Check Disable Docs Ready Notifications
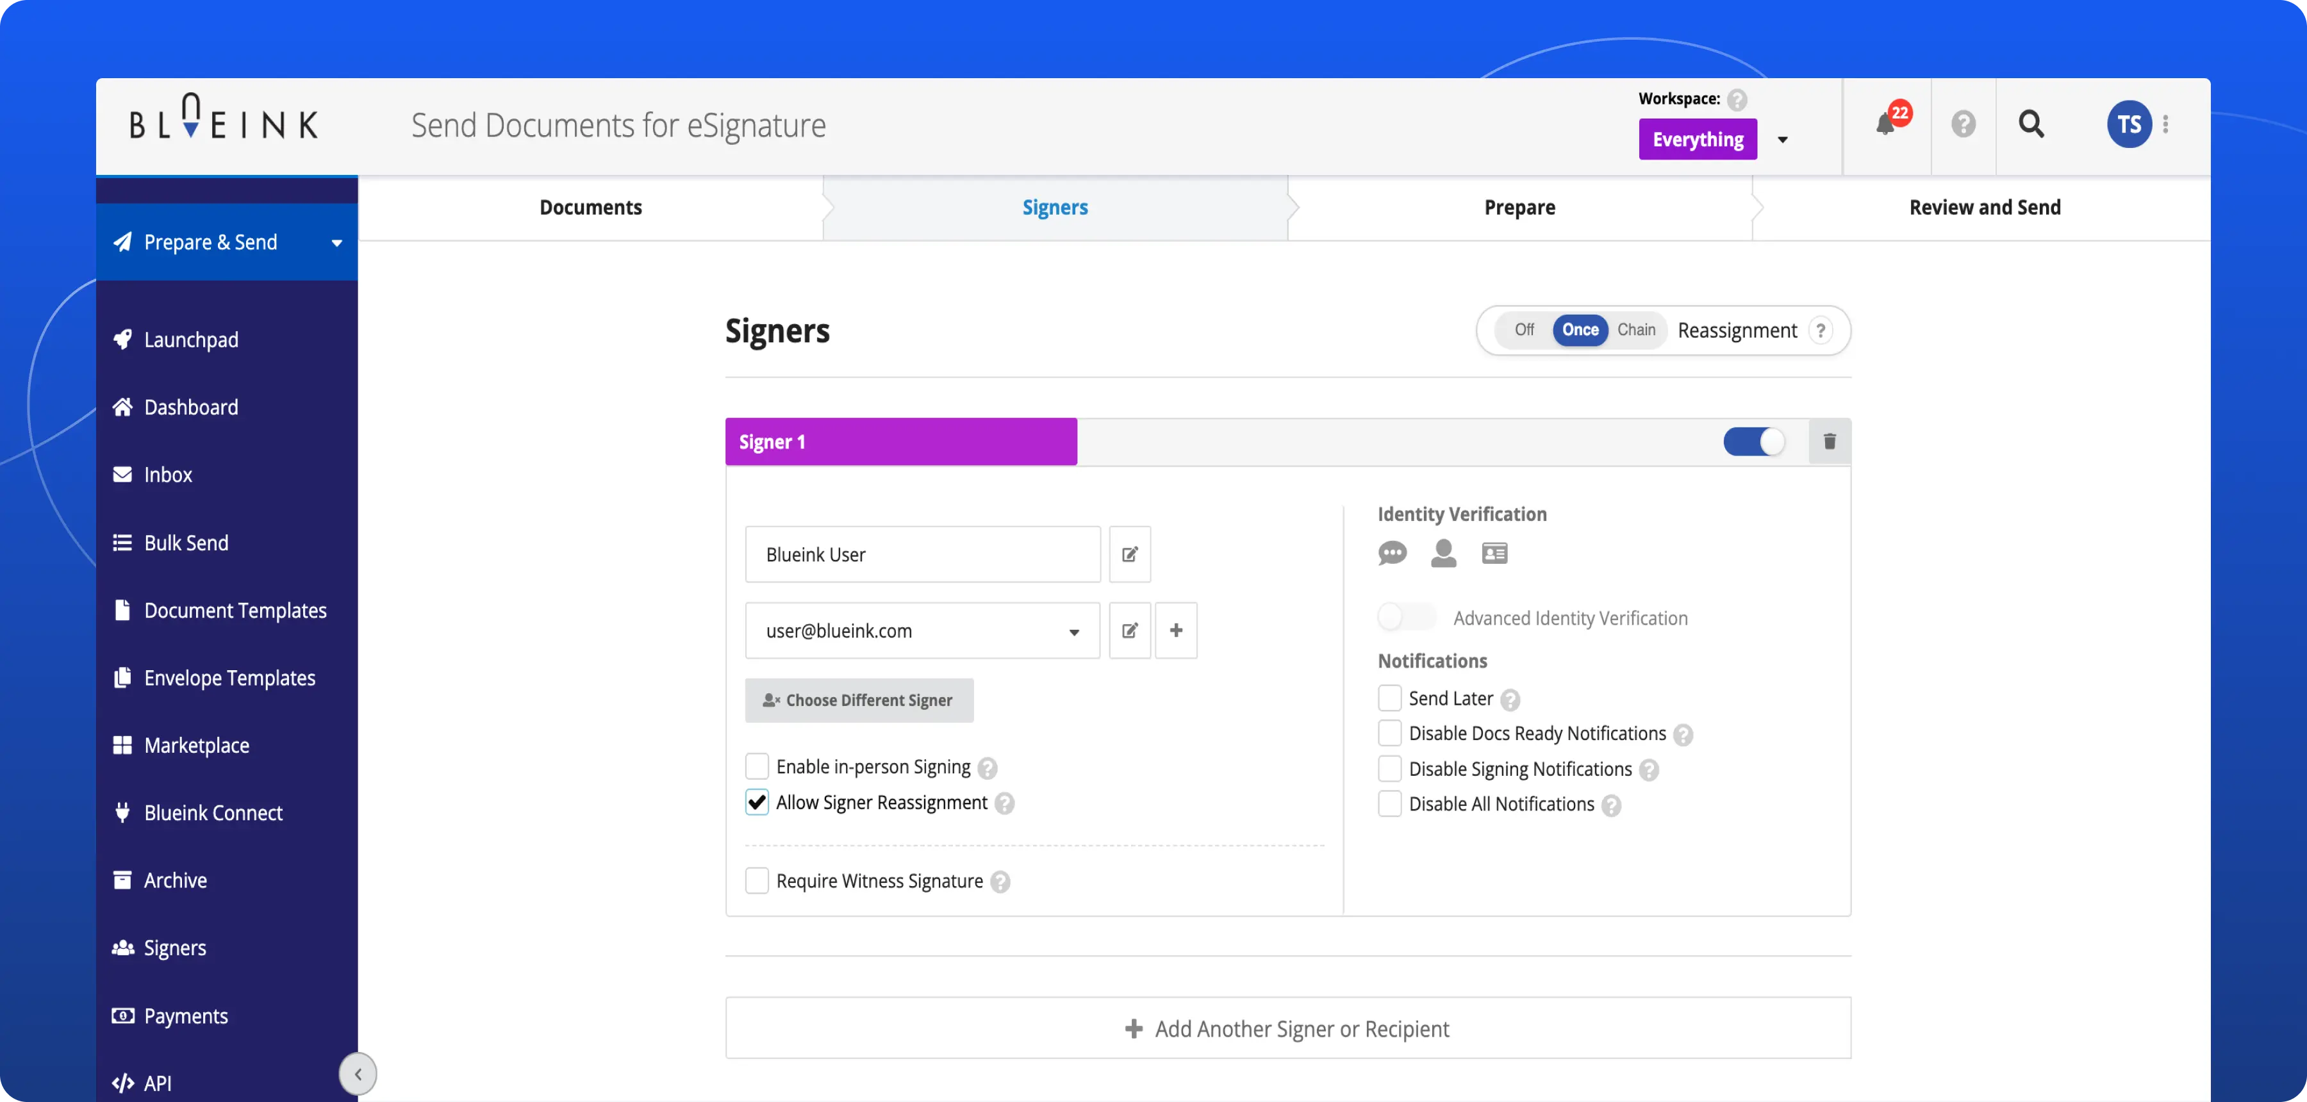2307x1102 pixels. (x=1390, y=733)
